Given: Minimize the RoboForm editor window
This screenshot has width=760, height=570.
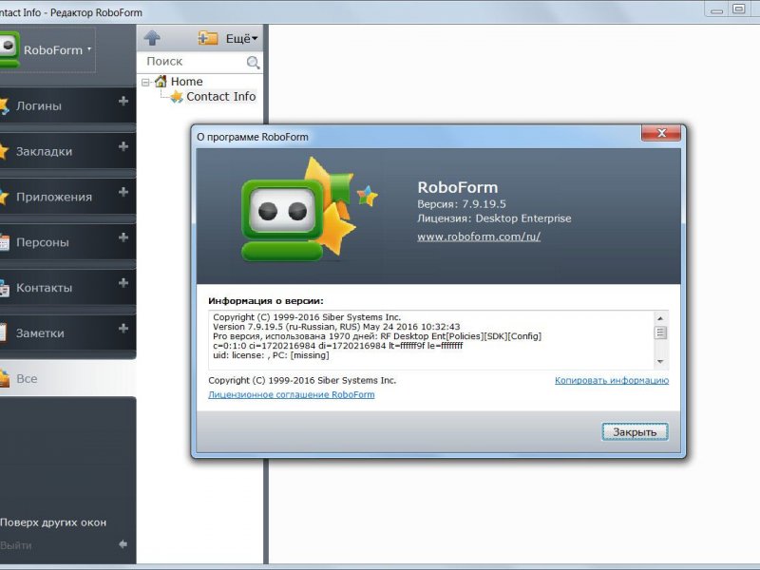Looking at the screenshot, I should (717, 9).
